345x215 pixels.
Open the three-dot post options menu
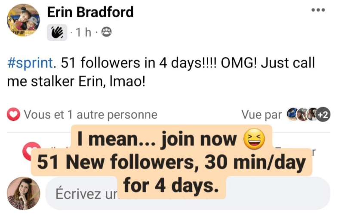point(318,10)
